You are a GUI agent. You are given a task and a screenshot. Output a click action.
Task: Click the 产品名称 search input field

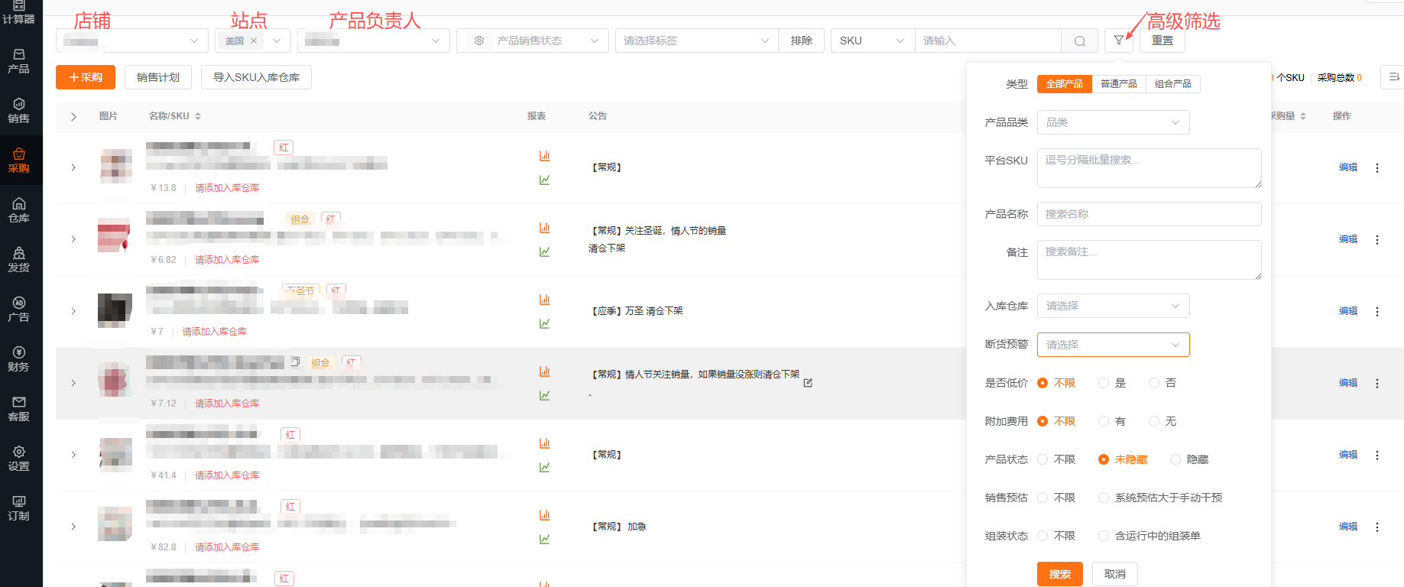(x=1149, y=214)
